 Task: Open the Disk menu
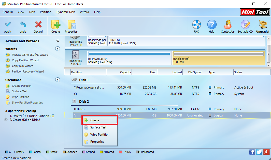click(x=32, y=12)
